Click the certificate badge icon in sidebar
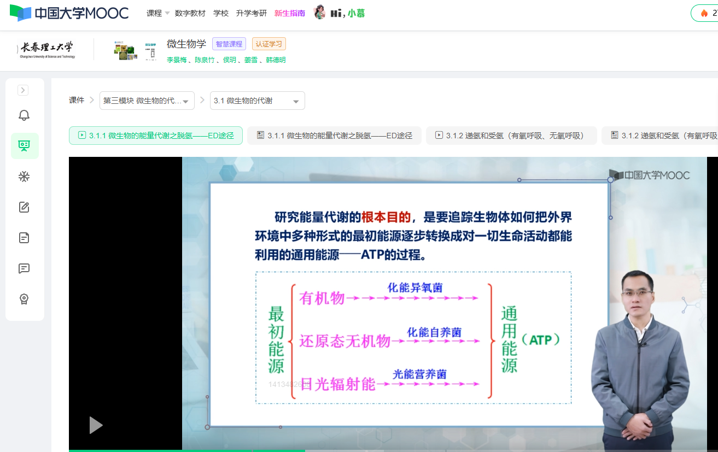The width and height of the screenshot is (718, 452). point(24,299)
